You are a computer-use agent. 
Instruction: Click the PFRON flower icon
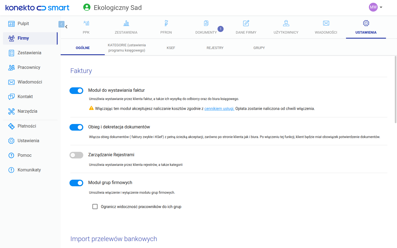[x=166, y=23]
